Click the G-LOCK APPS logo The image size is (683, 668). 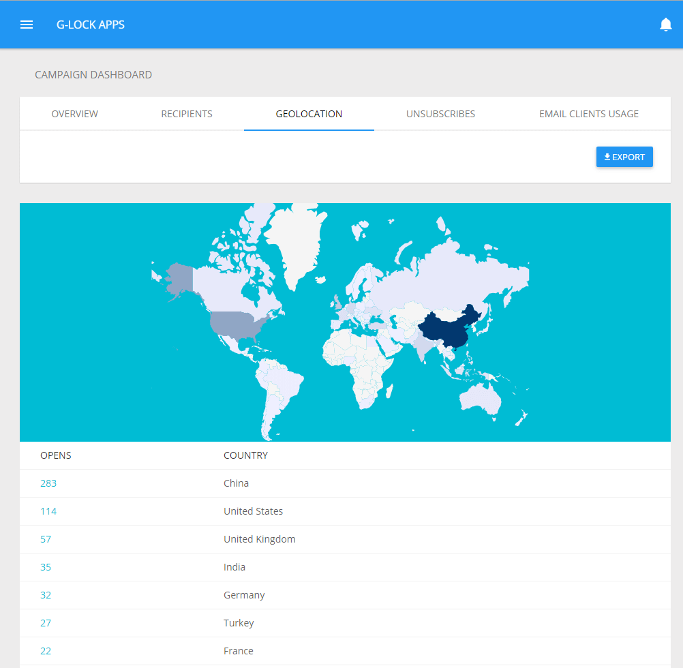click(90, 25)
